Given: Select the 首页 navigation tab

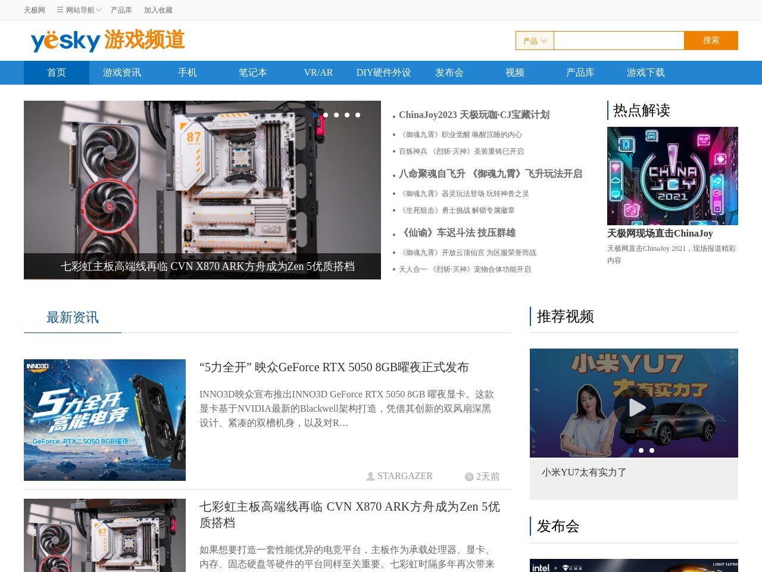Looking at the screenshot, I should click(x=57, y=73).
